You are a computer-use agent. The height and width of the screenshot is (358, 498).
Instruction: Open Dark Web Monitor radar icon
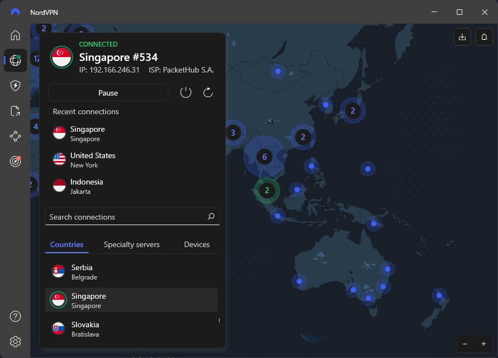point(15,161)
